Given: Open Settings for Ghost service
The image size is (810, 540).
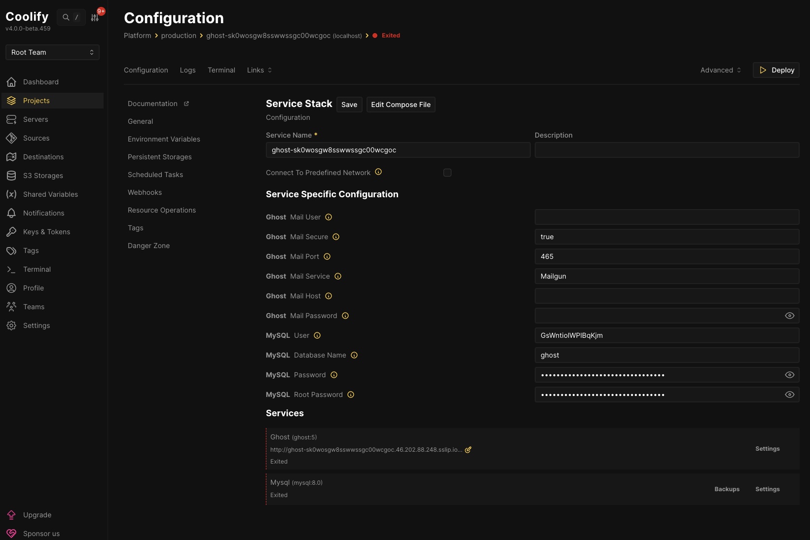Looking at the screenshot, I should pyautogui.click(x=768, y=449).
